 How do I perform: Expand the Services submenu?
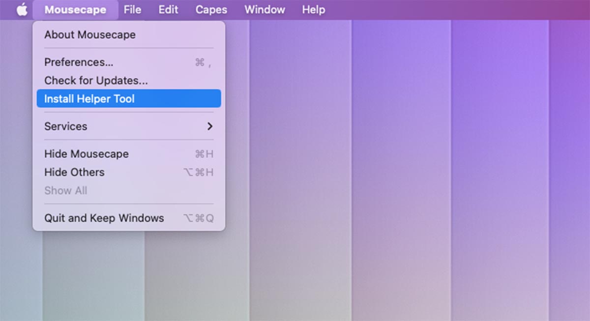coord(129,126)
